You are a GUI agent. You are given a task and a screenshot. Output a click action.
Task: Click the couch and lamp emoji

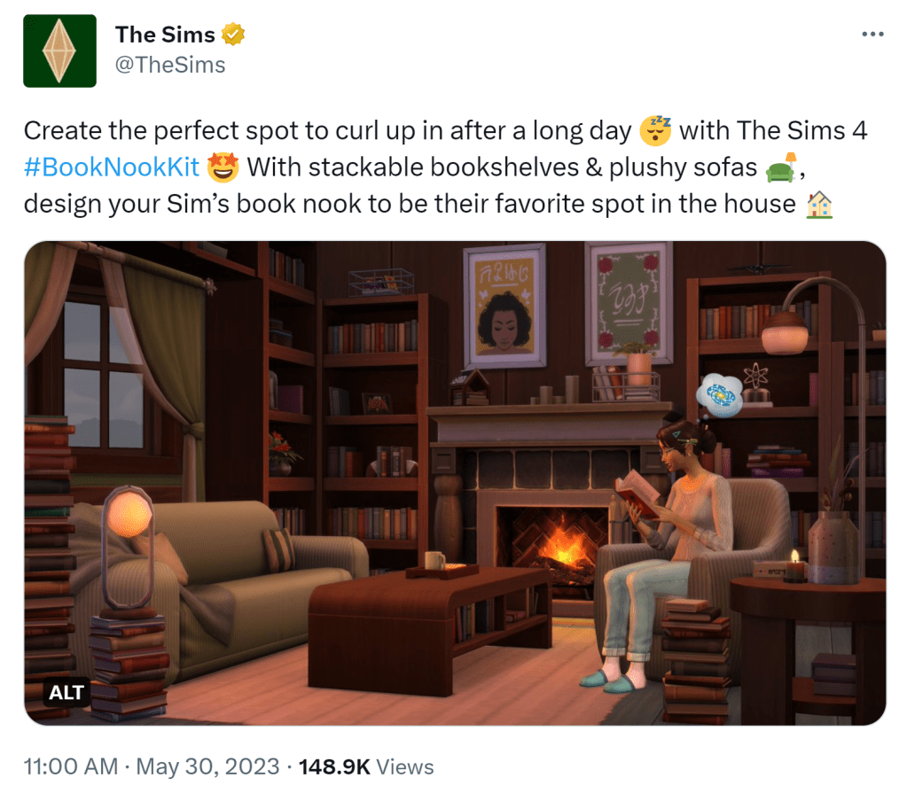[x=781, y=167]
